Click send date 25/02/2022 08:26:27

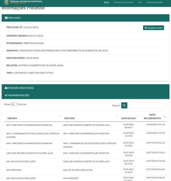pos(128,126)
